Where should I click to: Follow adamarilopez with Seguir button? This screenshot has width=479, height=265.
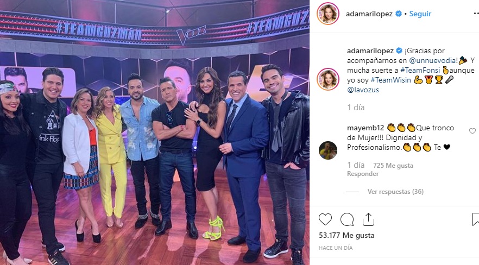pos(420,14)
